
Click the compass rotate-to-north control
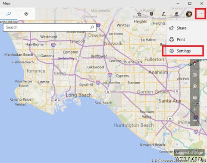coord(195,64)
